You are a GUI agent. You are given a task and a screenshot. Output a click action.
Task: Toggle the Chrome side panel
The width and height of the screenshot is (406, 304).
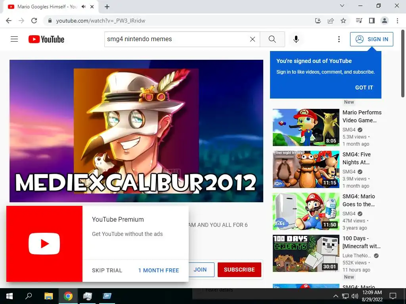click(x=372, y=21)
